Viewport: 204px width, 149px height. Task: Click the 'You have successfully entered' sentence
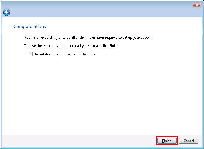pyautogui.click(x=89, y=38)
